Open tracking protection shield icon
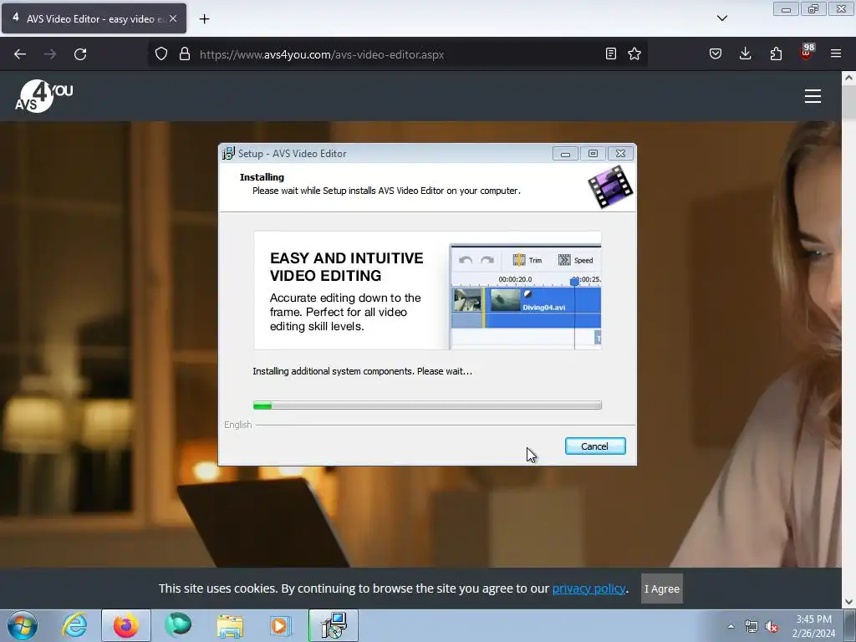Viewport: 856px width, 642px height. point(161,54)
